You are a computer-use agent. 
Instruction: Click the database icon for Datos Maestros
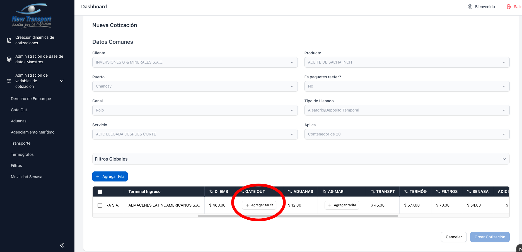tap(9, 59)
